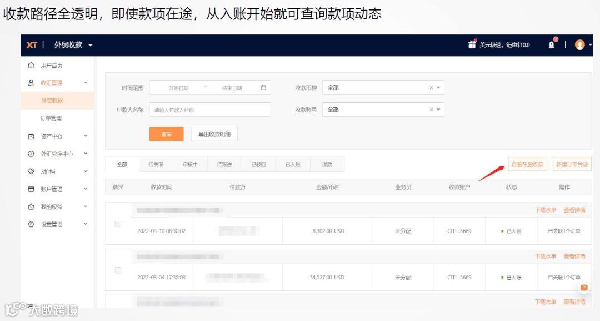The height and width of the screenshot is (321, 600).
Task: Click the 导出收款明细 button
Action: point(214,134)
